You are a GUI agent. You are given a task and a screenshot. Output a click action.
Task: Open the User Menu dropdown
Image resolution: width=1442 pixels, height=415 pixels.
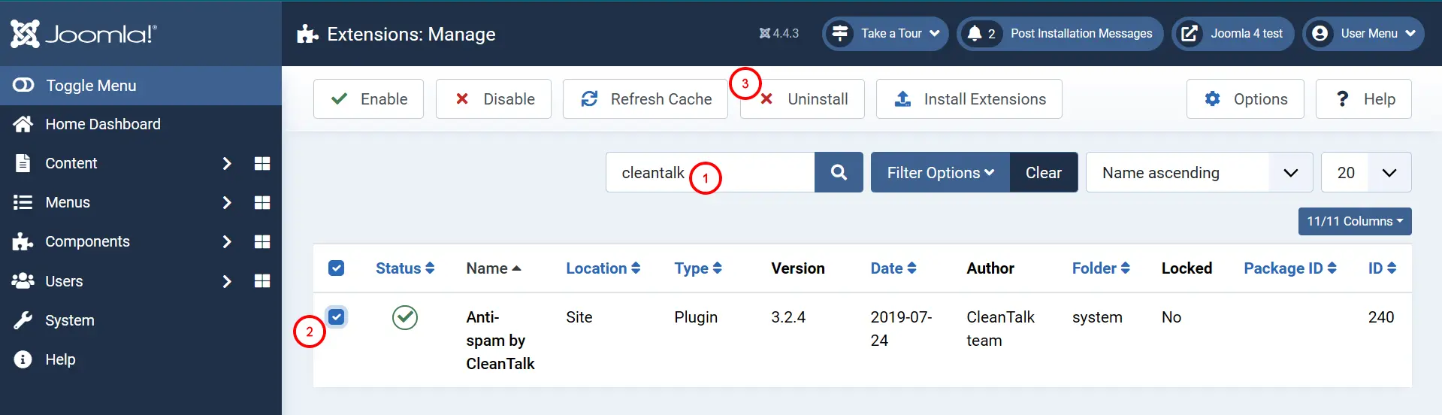(x=1363, y=34)
